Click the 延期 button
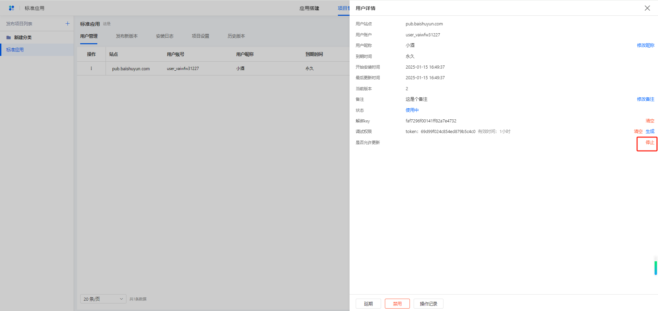 pos(368,304)
